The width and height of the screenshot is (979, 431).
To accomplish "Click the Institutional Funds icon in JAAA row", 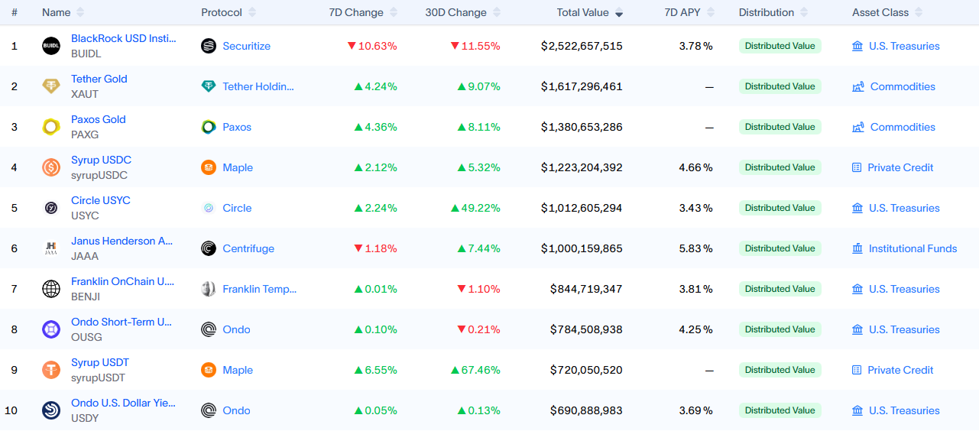I will [857, 248].
